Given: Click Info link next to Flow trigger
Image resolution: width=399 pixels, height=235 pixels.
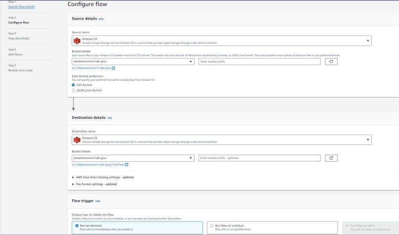Looking at the screenshot, I should click(98, 201).
